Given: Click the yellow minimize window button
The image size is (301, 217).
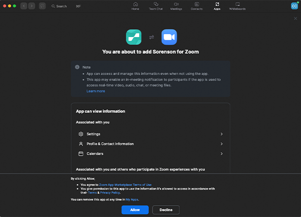Looking at the screenshot, I should [9, 6].
